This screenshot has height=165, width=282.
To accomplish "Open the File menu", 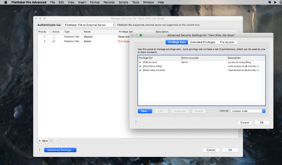I will coord(53,2).
